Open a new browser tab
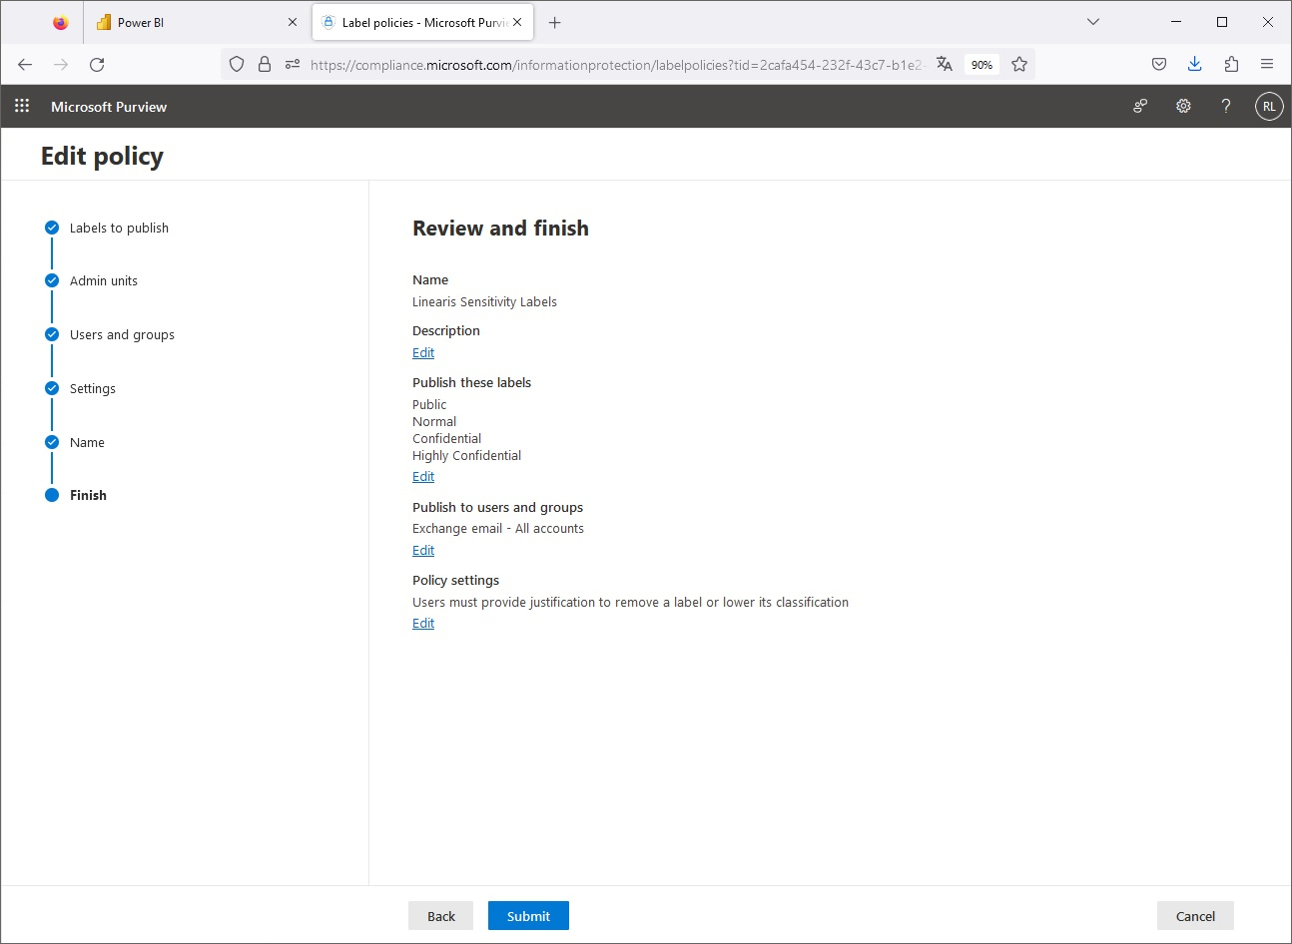This screenshot has width=1292, height=944. pos(555,21)
